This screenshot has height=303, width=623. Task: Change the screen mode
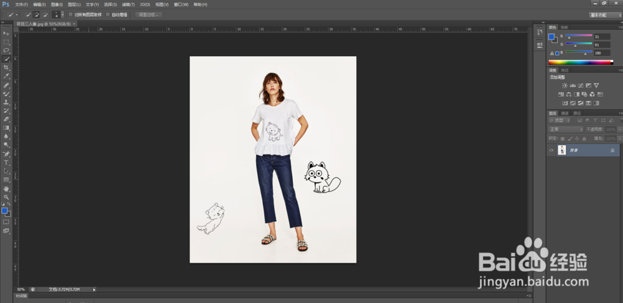pos(6,231)
